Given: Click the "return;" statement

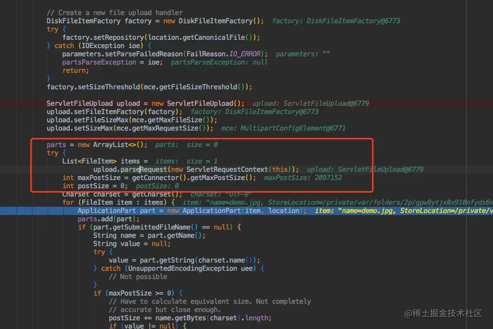Looking at the screenshot, I should [x=75, y=70].
